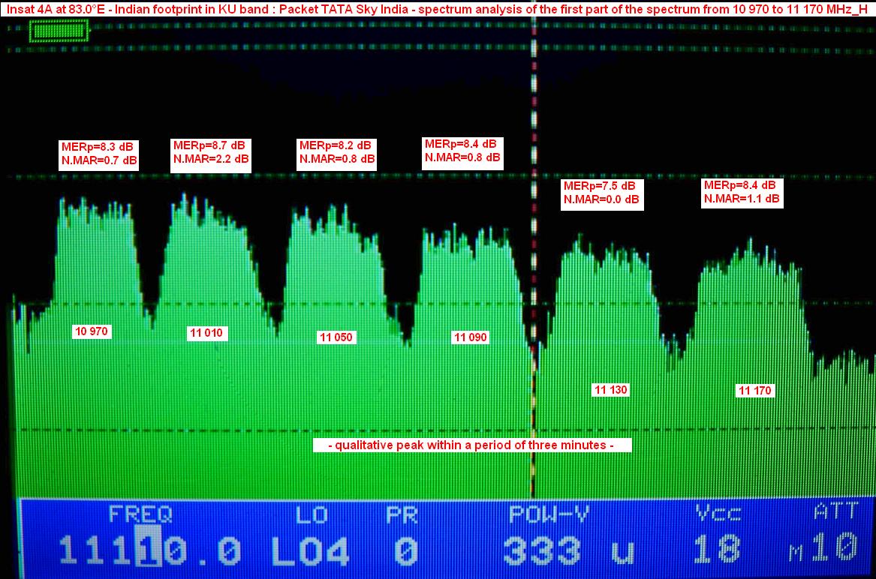876x579 pixels.
Task: Click the PR value 0
Action: (405, 552)
